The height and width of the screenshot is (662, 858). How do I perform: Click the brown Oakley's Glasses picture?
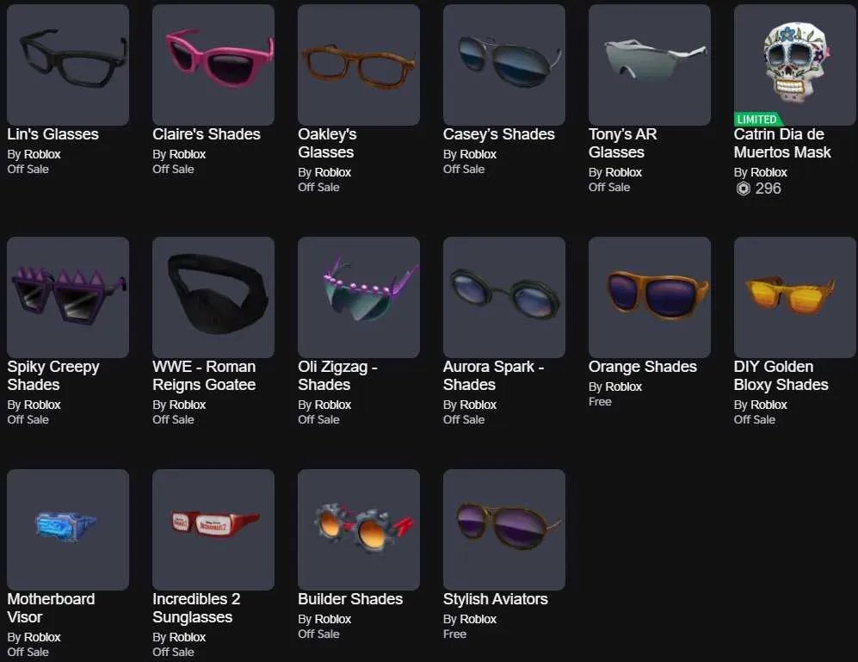pyautogui.click(x=359, y=65)
